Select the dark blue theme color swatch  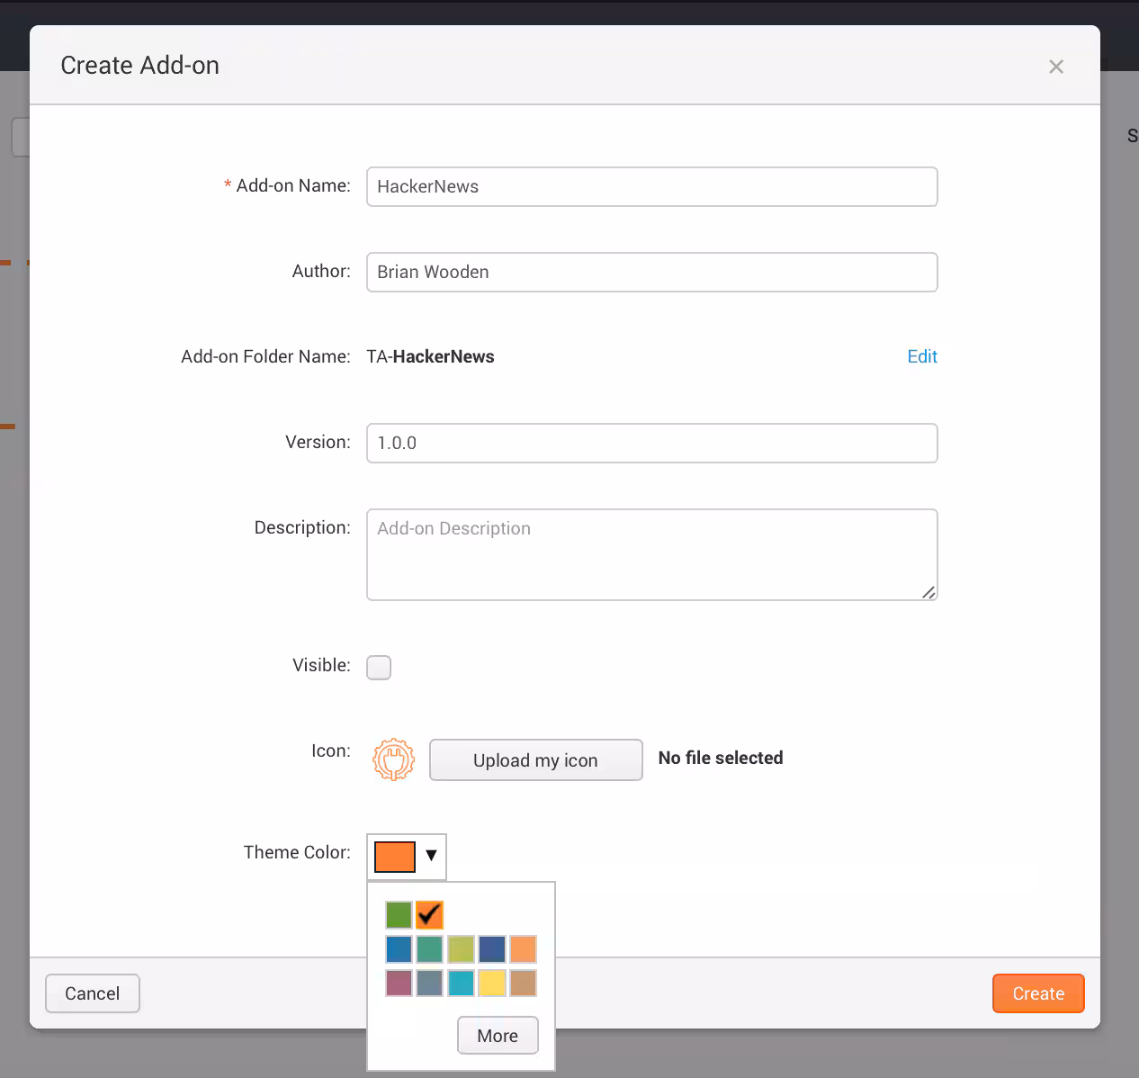tap(491, 948)
